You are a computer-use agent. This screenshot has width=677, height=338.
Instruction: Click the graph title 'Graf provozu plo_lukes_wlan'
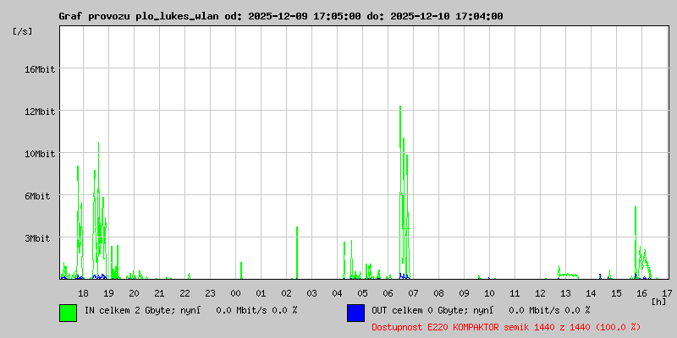[140, 17]
